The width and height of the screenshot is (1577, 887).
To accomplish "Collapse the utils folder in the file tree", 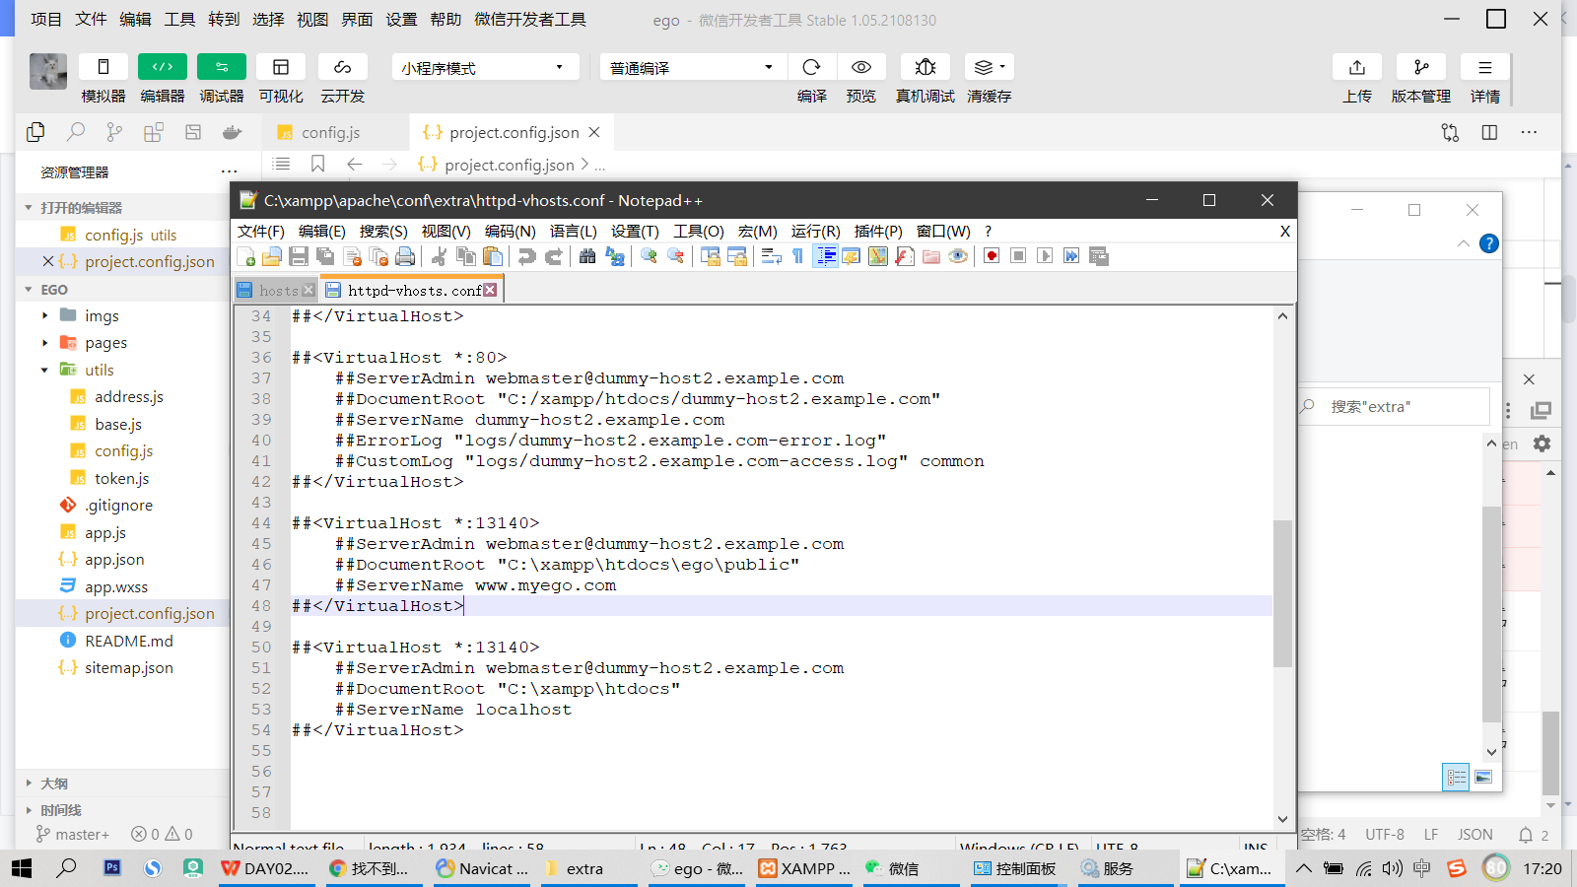I will pos(45,370).
